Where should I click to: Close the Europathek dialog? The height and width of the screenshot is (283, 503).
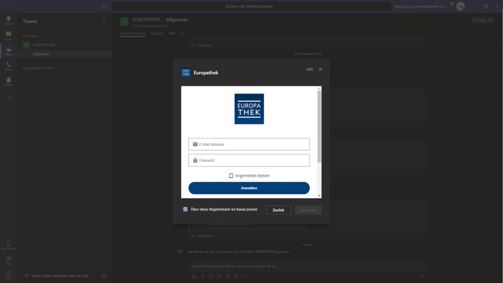pyautogui.click(x=320, y=69)
